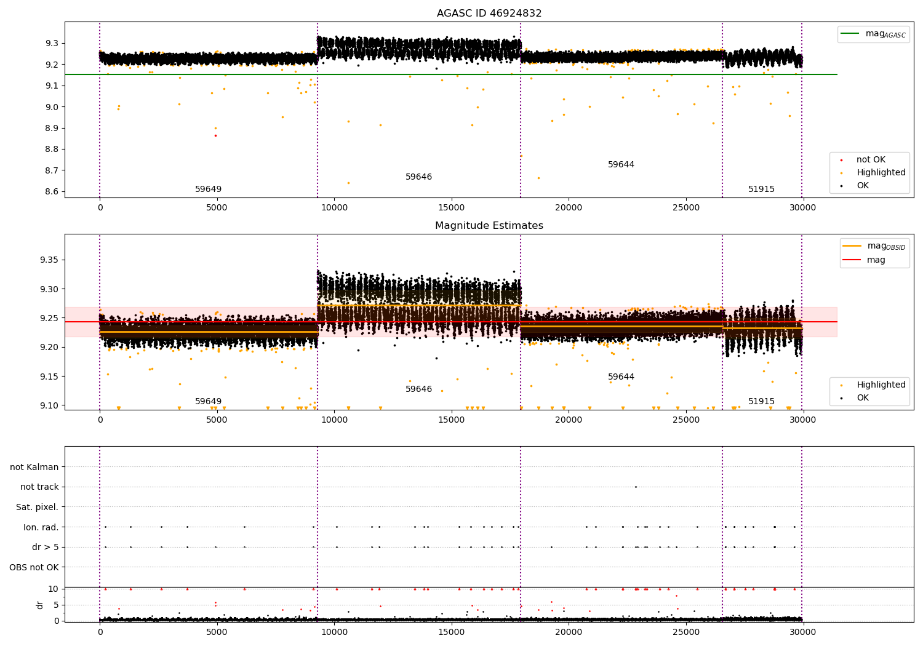The image size is (923, 646).
Task: Click the "Ion. rad." row label
Action: [x=41, y=527]
